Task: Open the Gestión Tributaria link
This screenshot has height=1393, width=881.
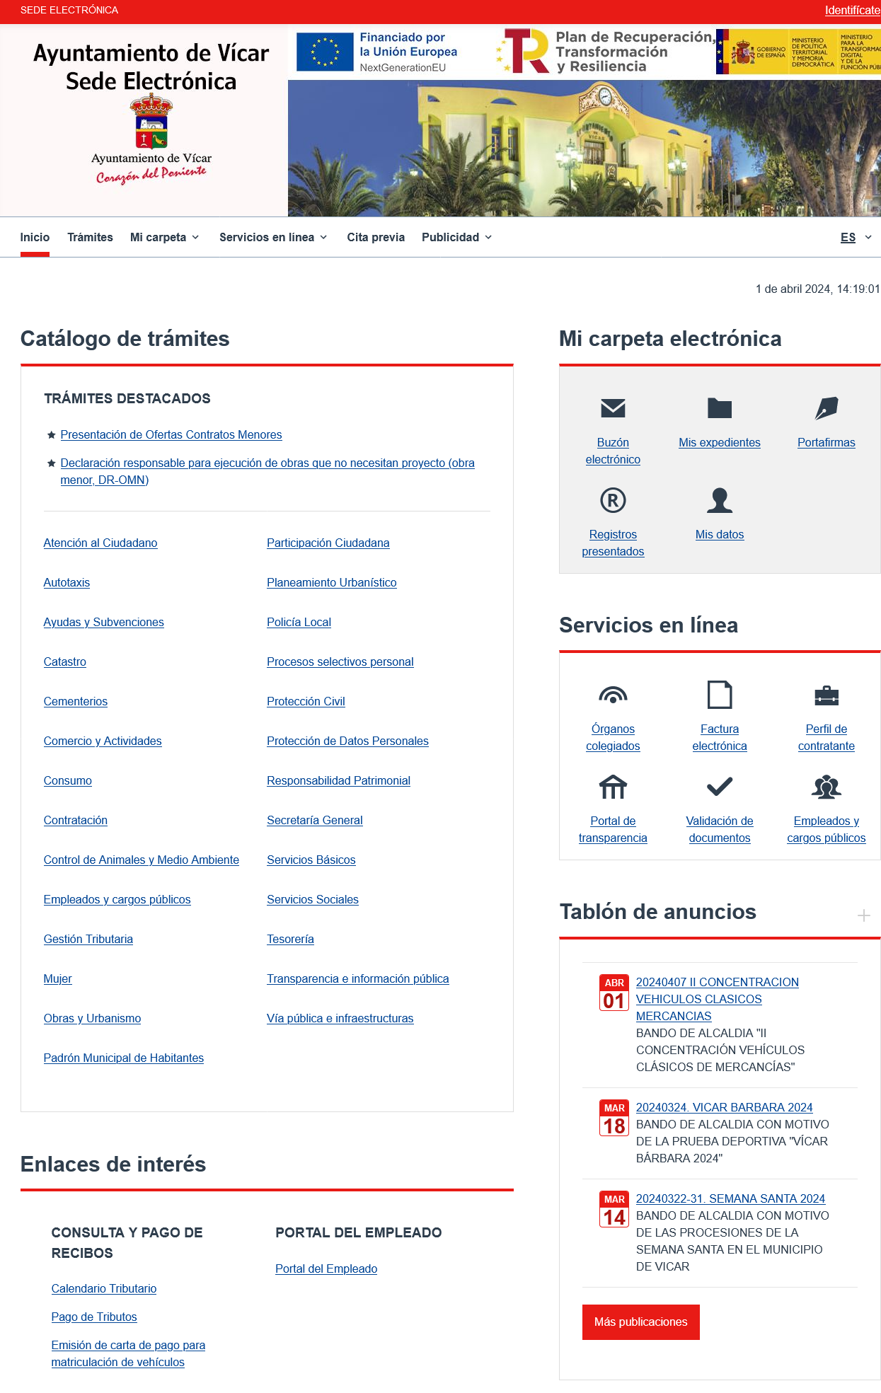Action: tap(88, 939)
